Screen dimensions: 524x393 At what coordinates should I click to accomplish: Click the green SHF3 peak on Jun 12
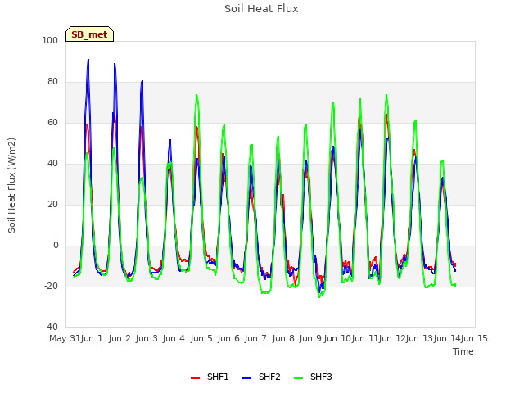coord(386,95)
